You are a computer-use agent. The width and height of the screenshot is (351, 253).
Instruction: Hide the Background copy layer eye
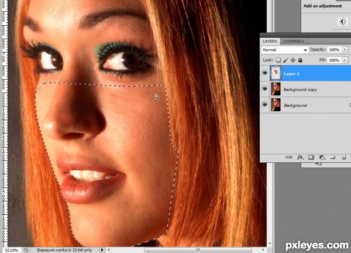(265, 89)
